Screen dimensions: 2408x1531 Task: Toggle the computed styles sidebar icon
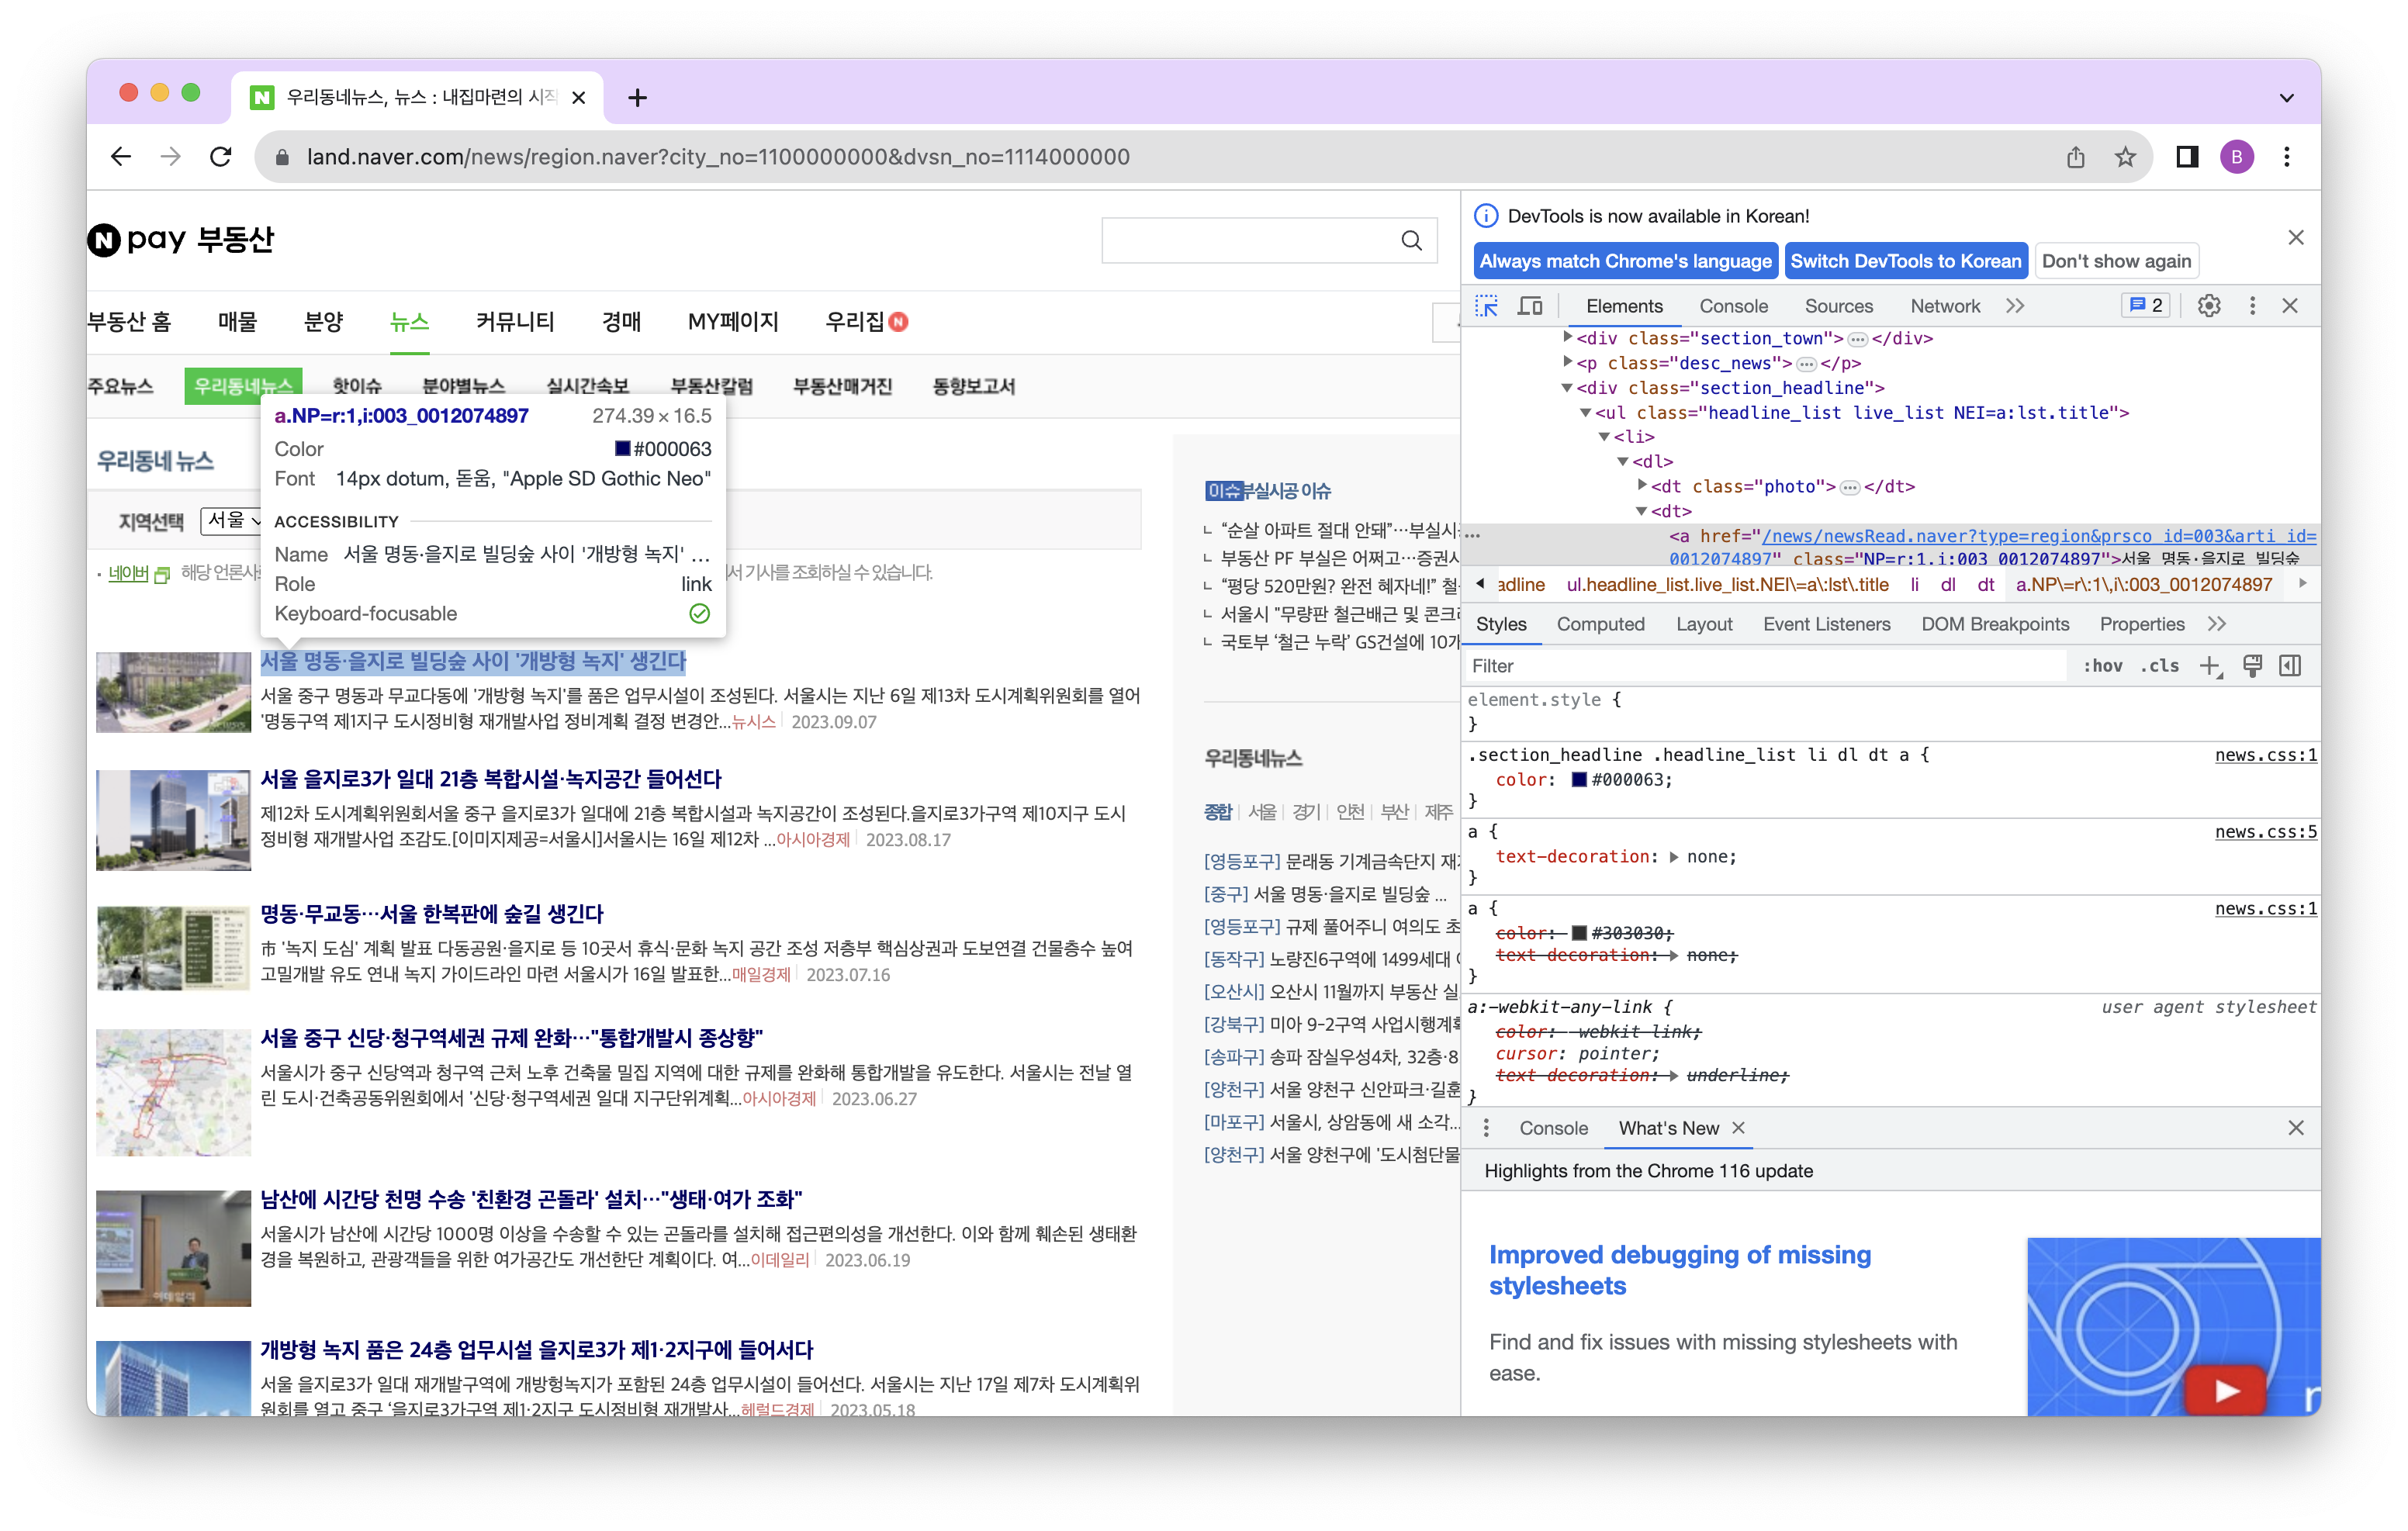(x=2290, y=666)
